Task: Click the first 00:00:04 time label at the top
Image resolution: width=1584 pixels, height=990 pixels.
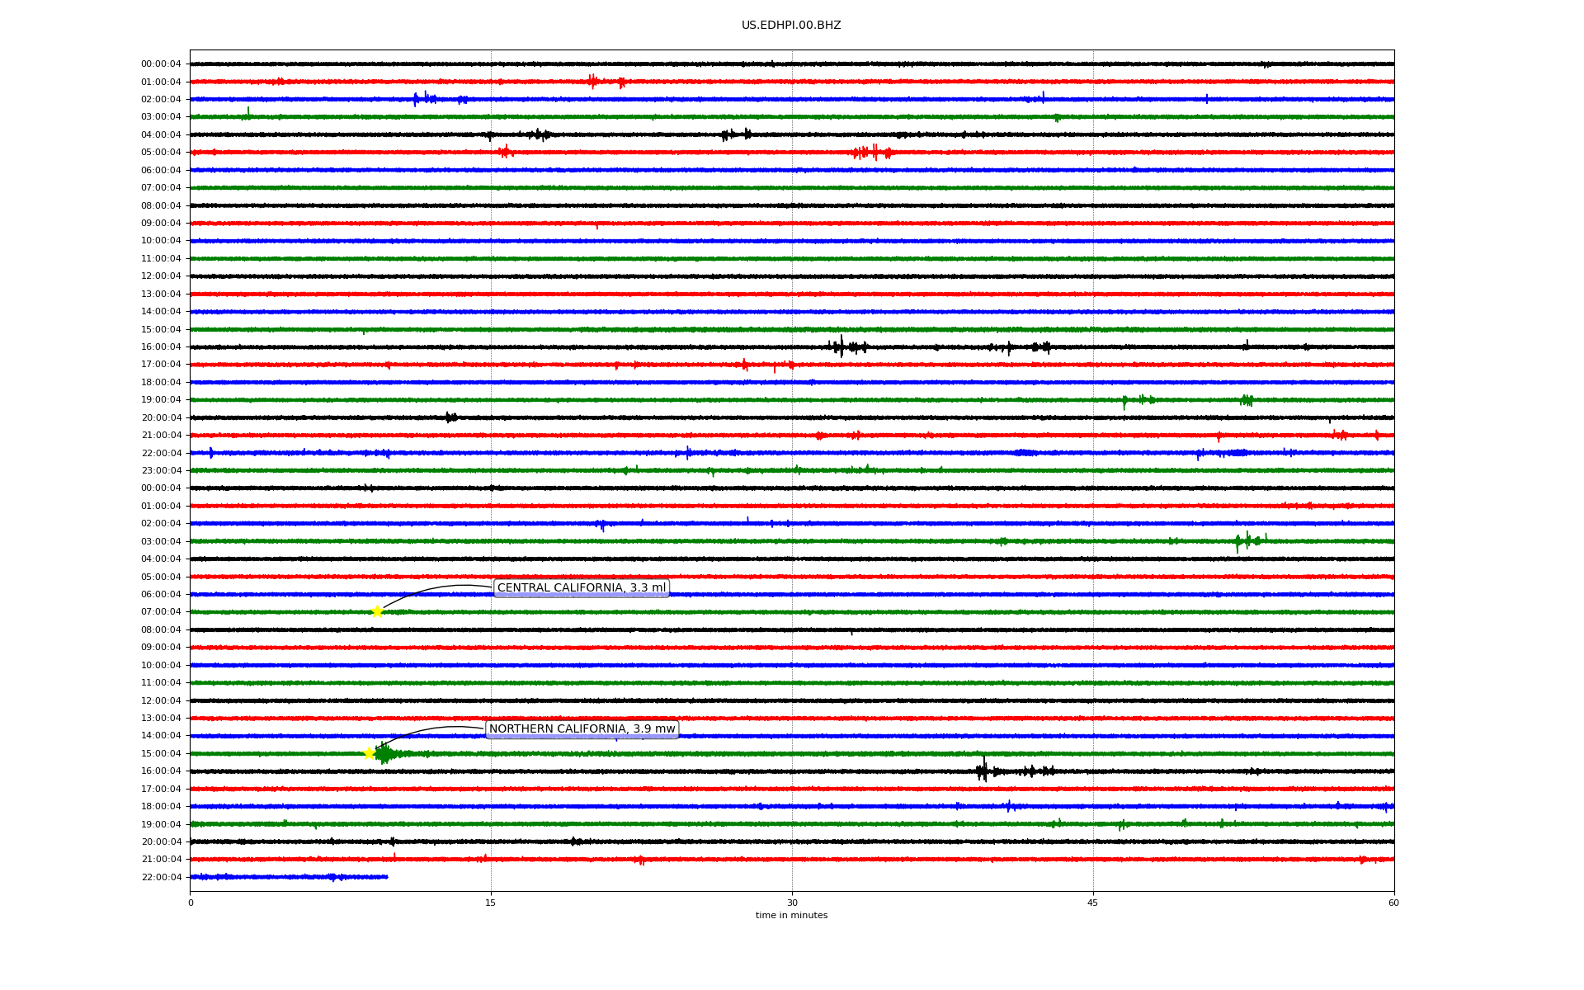Action: (x=161, y=64)
